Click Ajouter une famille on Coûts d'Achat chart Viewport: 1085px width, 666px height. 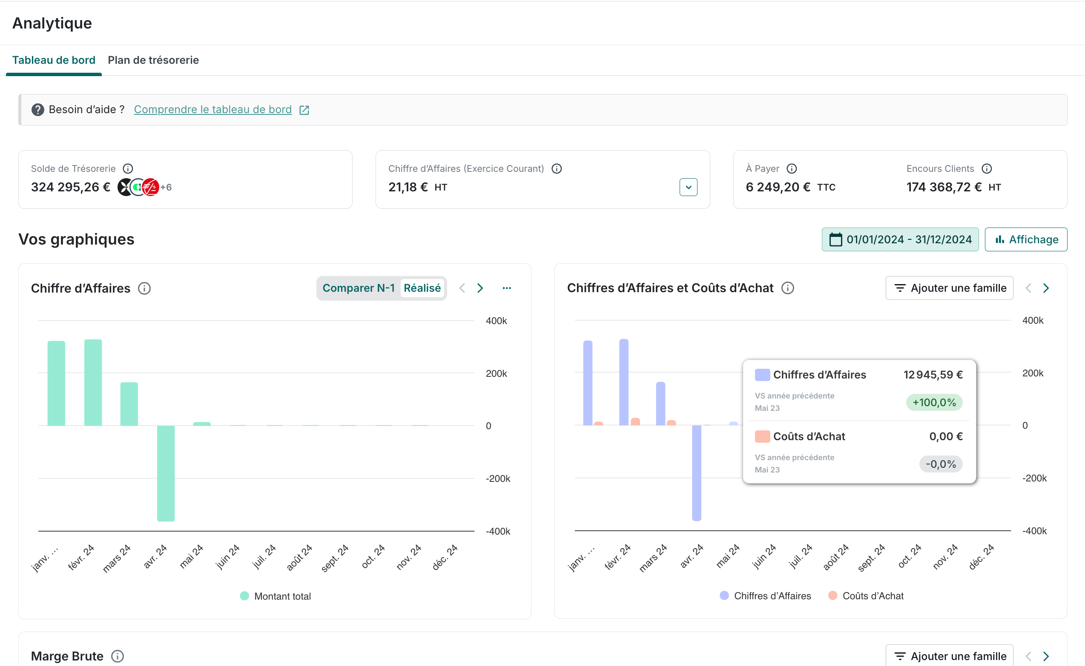[949, 288]
